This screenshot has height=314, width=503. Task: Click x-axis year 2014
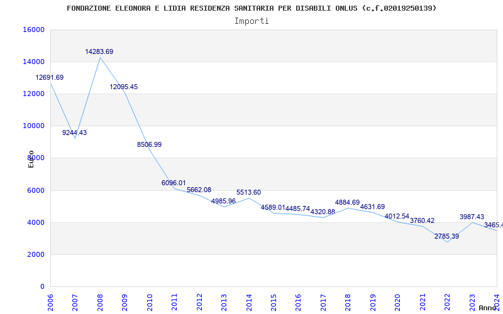click(x=249, y=303)
